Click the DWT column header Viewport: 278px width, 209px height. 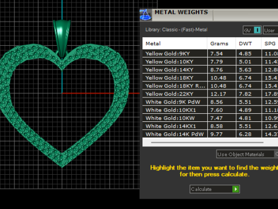(x=248, y=44)
